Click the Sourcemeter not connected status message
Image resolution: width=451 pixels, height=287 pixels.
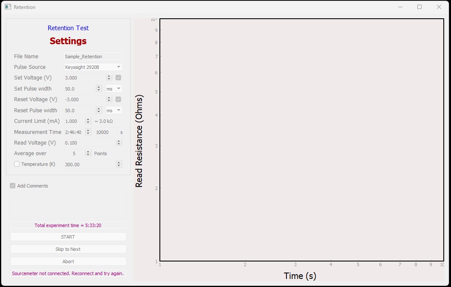pos(68,273)
